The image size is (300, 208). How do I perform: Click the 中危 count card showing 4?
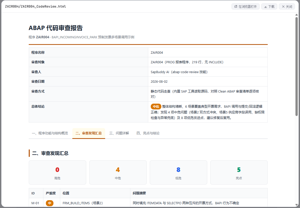(x=118, y=172)
